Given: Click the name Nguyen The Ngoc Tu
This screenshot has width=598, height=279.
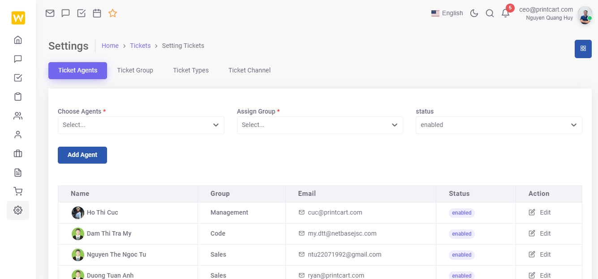Looking at the screenshot, I should (x=116, y=254).
